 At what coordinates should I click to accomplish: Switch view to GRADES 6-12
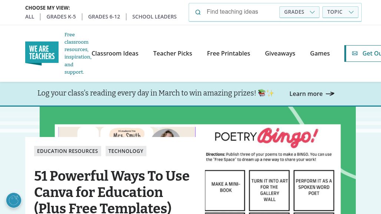(104, 17)
